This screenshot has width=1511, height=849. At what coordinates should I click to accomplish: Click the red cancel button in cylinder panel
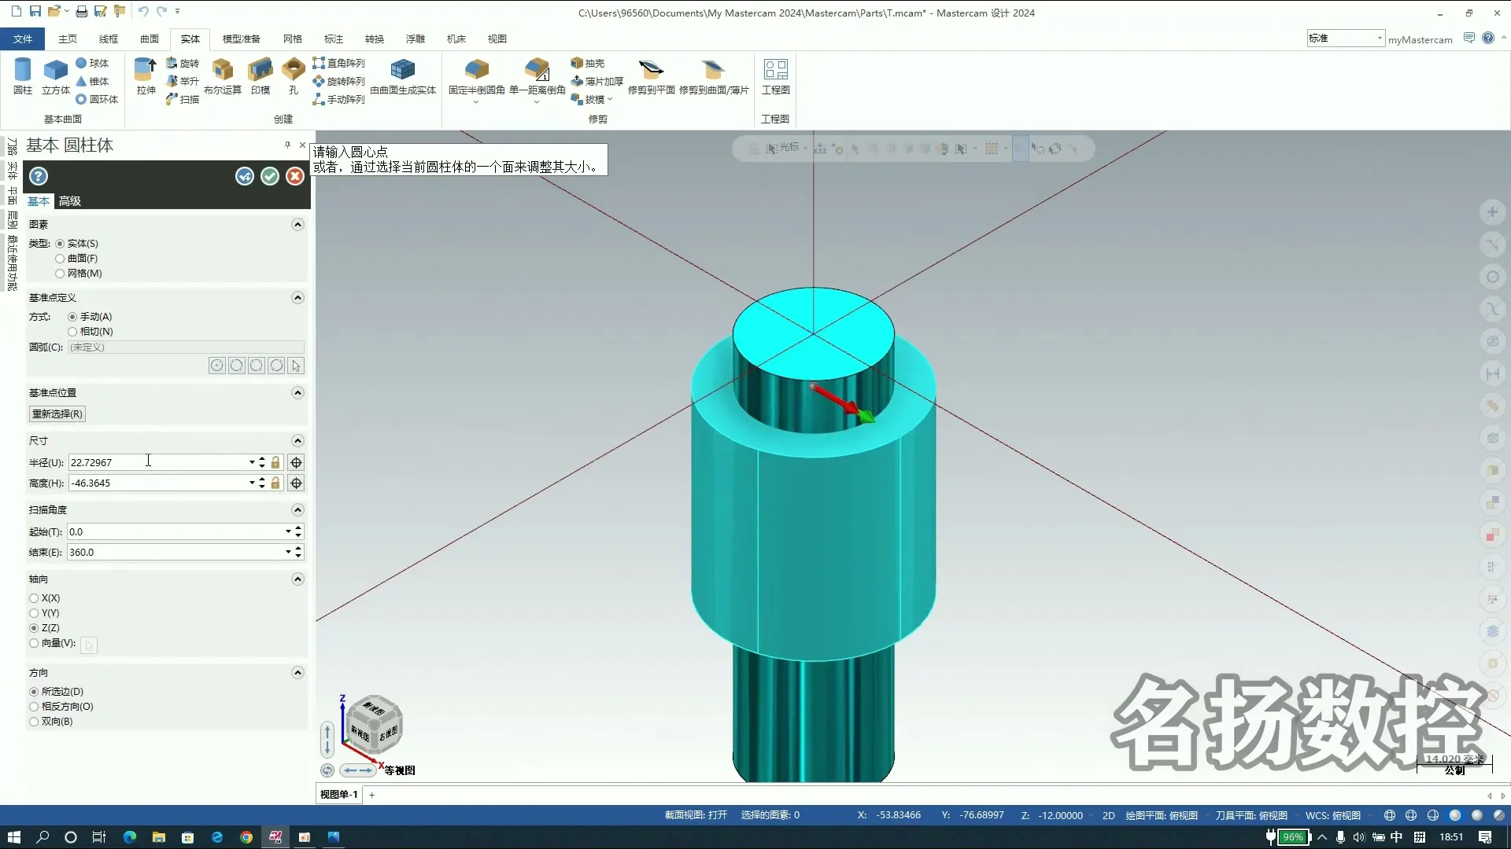[x=295, y=176]
